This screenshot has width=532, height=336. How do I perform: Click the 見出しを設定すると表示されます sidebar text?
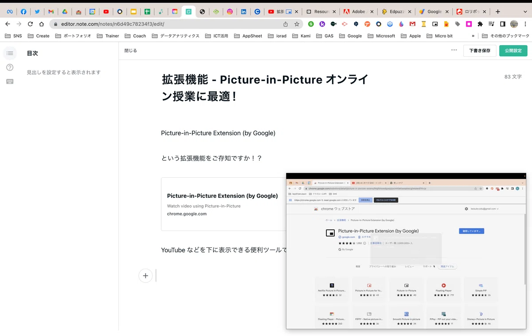[x=64, y=72]
